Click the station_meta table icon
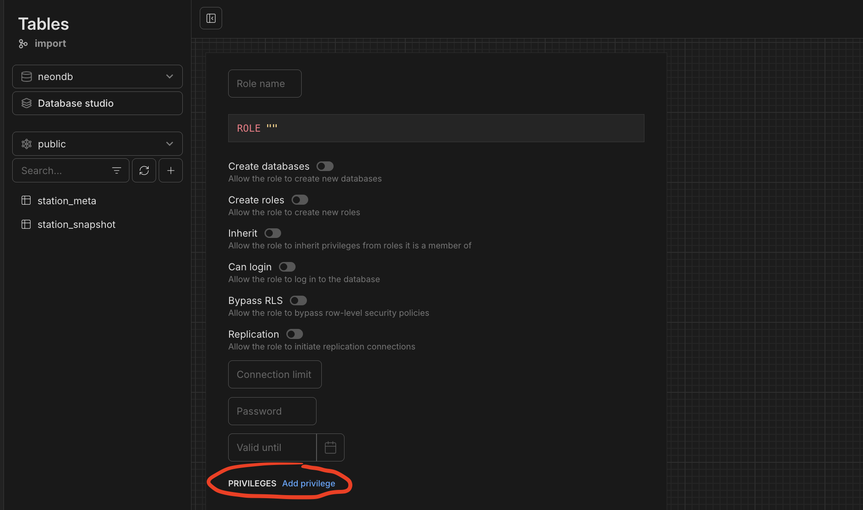Screen dimensions: 863x510 pyautogui.click(x=26, y=200)
